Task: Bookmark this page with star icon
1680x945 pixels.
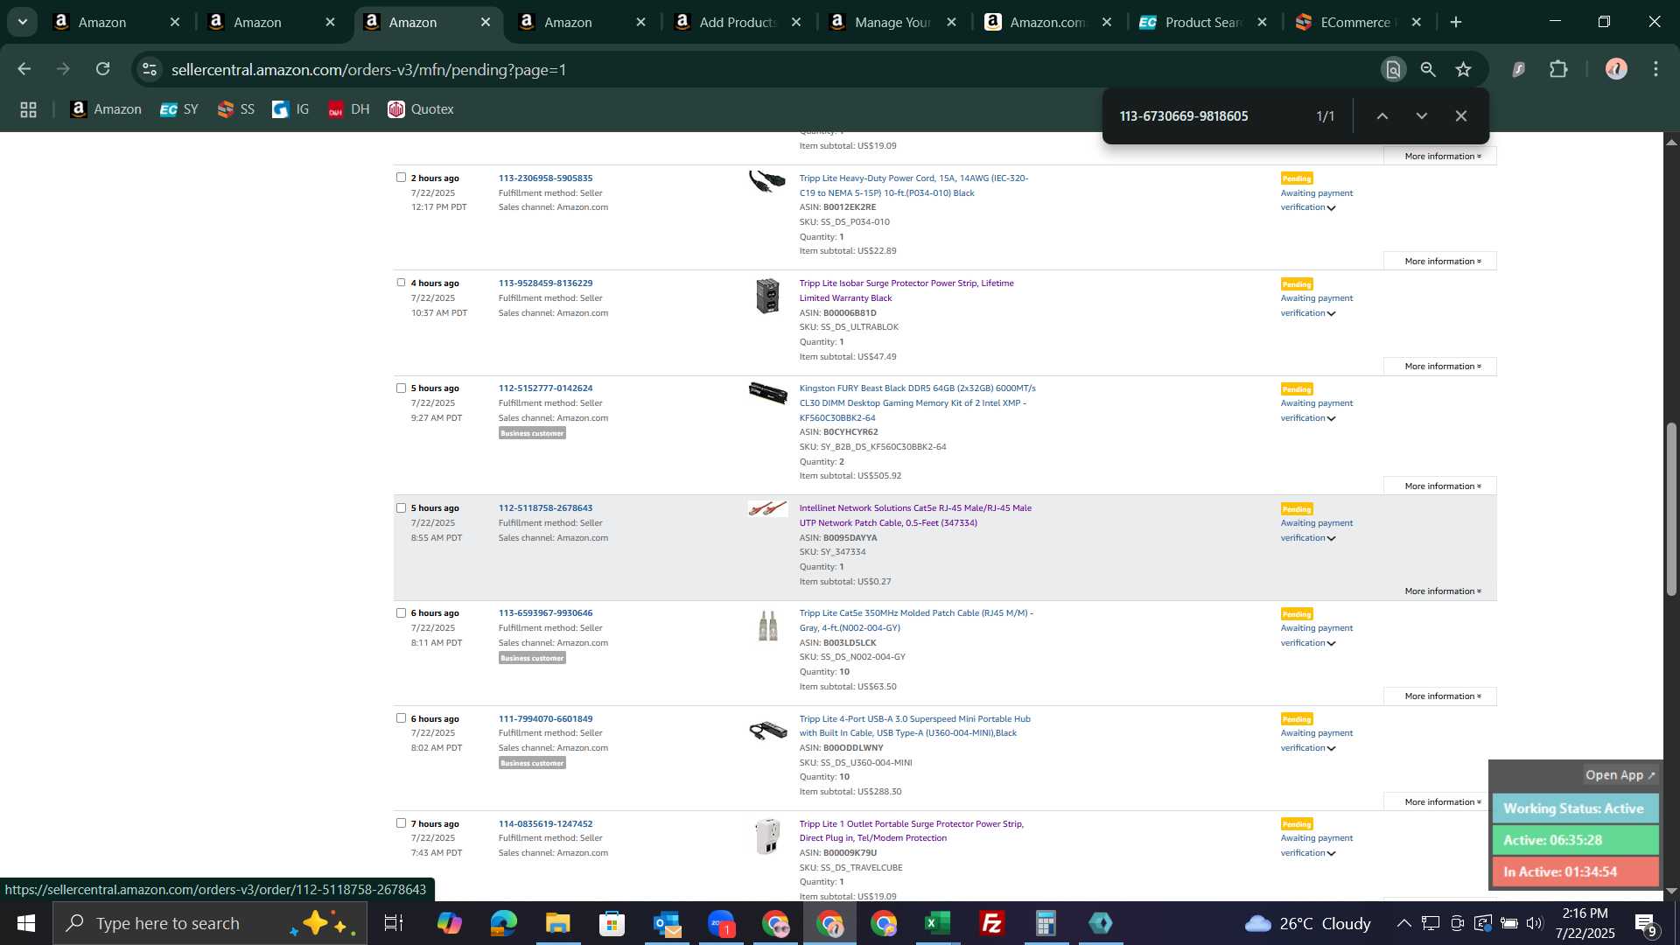Action: 1464,69
